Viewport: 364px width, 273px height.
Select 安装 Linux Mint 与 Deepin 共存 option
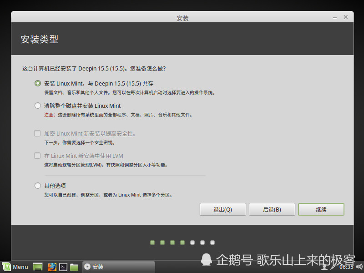click(x=38, y=83)
